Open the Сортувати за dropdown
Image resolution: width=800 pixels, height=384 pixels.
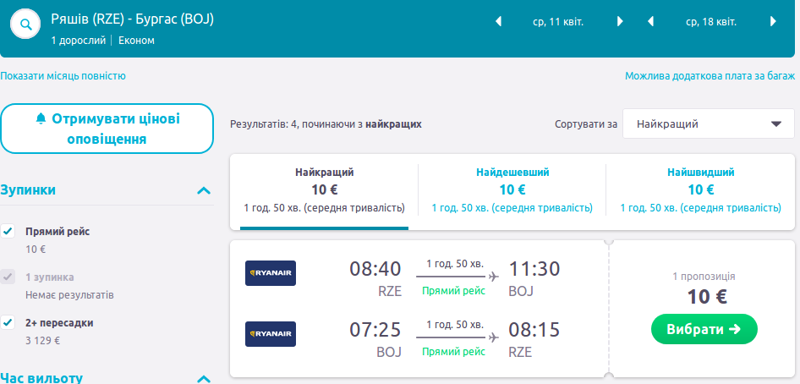pos(708,123)
